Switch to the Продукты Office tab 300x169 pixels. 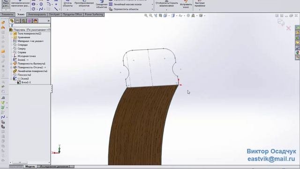point(72,15)
